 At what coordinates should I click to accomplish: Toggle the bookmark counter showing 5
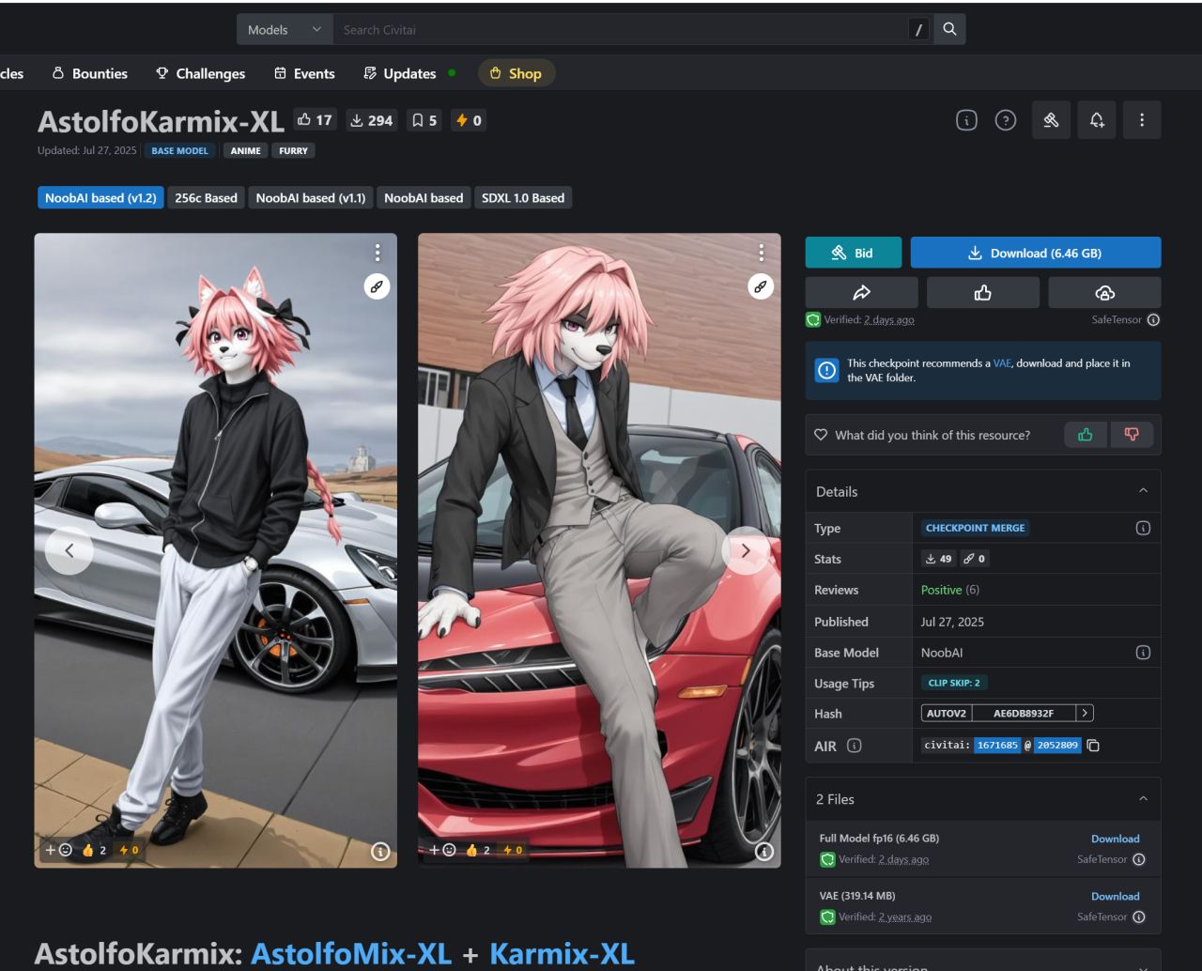pyautogui.click(x=424, y=120)
